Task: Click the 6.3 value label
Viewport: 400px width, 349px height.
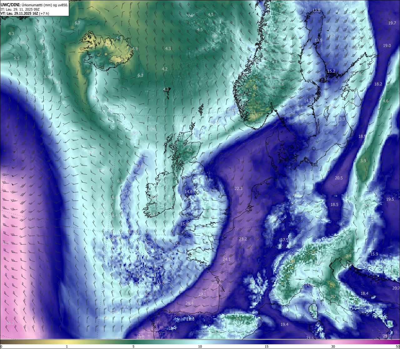Action: [x=140, y=75]
